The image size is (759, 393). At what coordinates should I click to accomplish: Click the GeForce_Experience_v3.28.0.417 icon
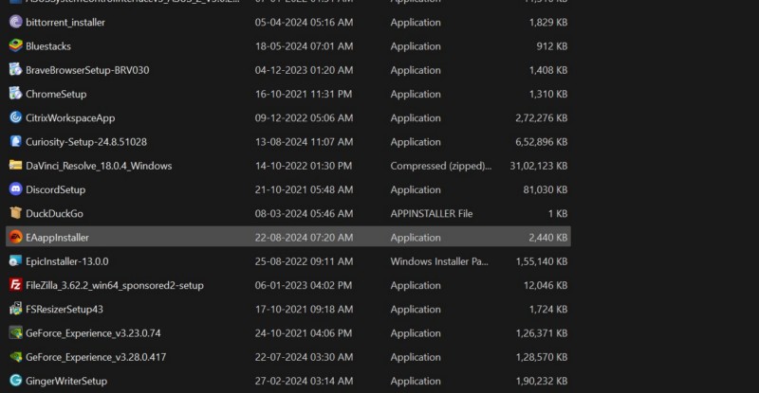pyautogui.click(x=15, y=357)
